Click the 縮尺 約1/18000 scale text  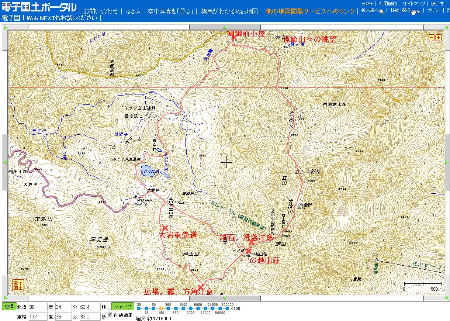pos(153,318)
